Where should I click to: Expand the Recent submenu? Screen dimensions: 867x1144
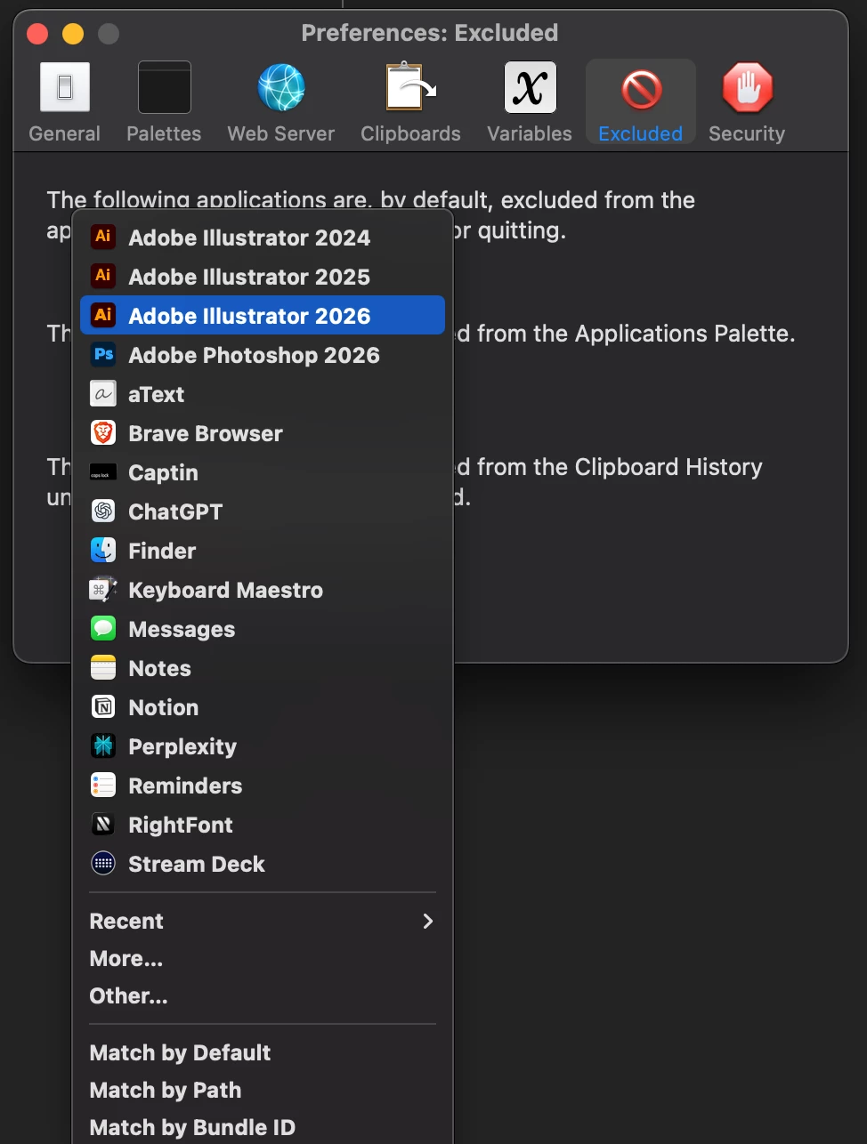pyautogui.click(x=263, y=921)
